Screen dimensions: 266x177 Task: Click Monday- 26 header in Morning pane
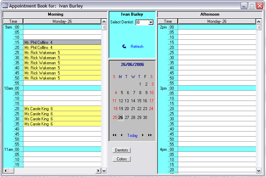click(62, 21)
